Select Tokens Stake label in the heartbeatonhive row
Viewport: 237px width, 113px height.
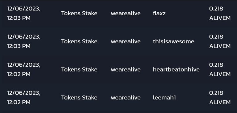coord(79,69)
